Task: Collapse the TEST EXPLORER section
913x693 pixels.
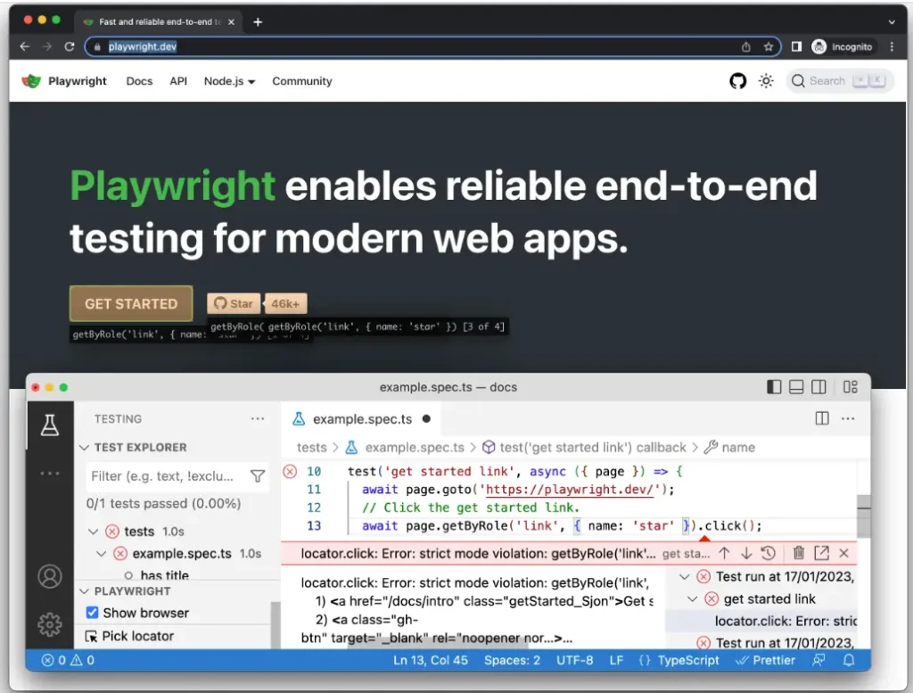Action: point(85,448)
